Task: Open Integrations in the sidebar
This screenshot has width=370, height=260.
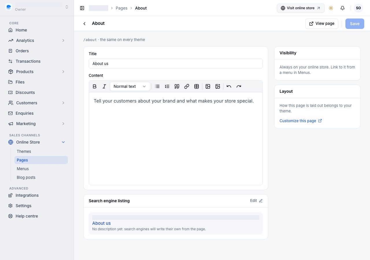Action: (37, 195)
